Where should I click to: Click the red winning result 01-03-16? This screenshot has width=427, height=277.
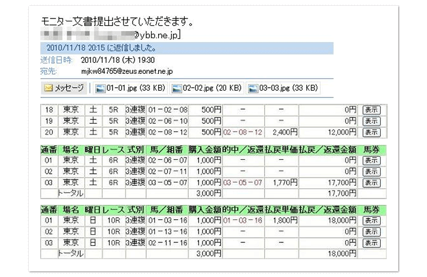coord(242,220)
